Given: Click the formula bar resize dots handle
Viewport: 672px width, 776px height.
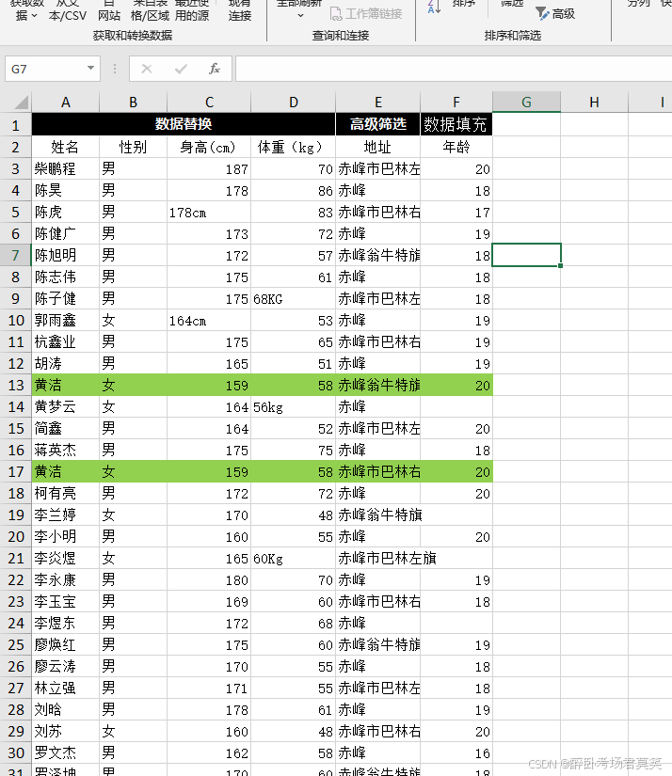Looking at the screenshot, I should 115,69.
